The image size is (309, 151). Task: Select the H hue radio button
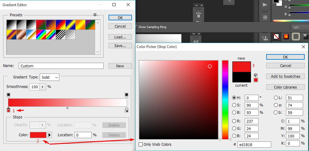click(x=234, y=98)
